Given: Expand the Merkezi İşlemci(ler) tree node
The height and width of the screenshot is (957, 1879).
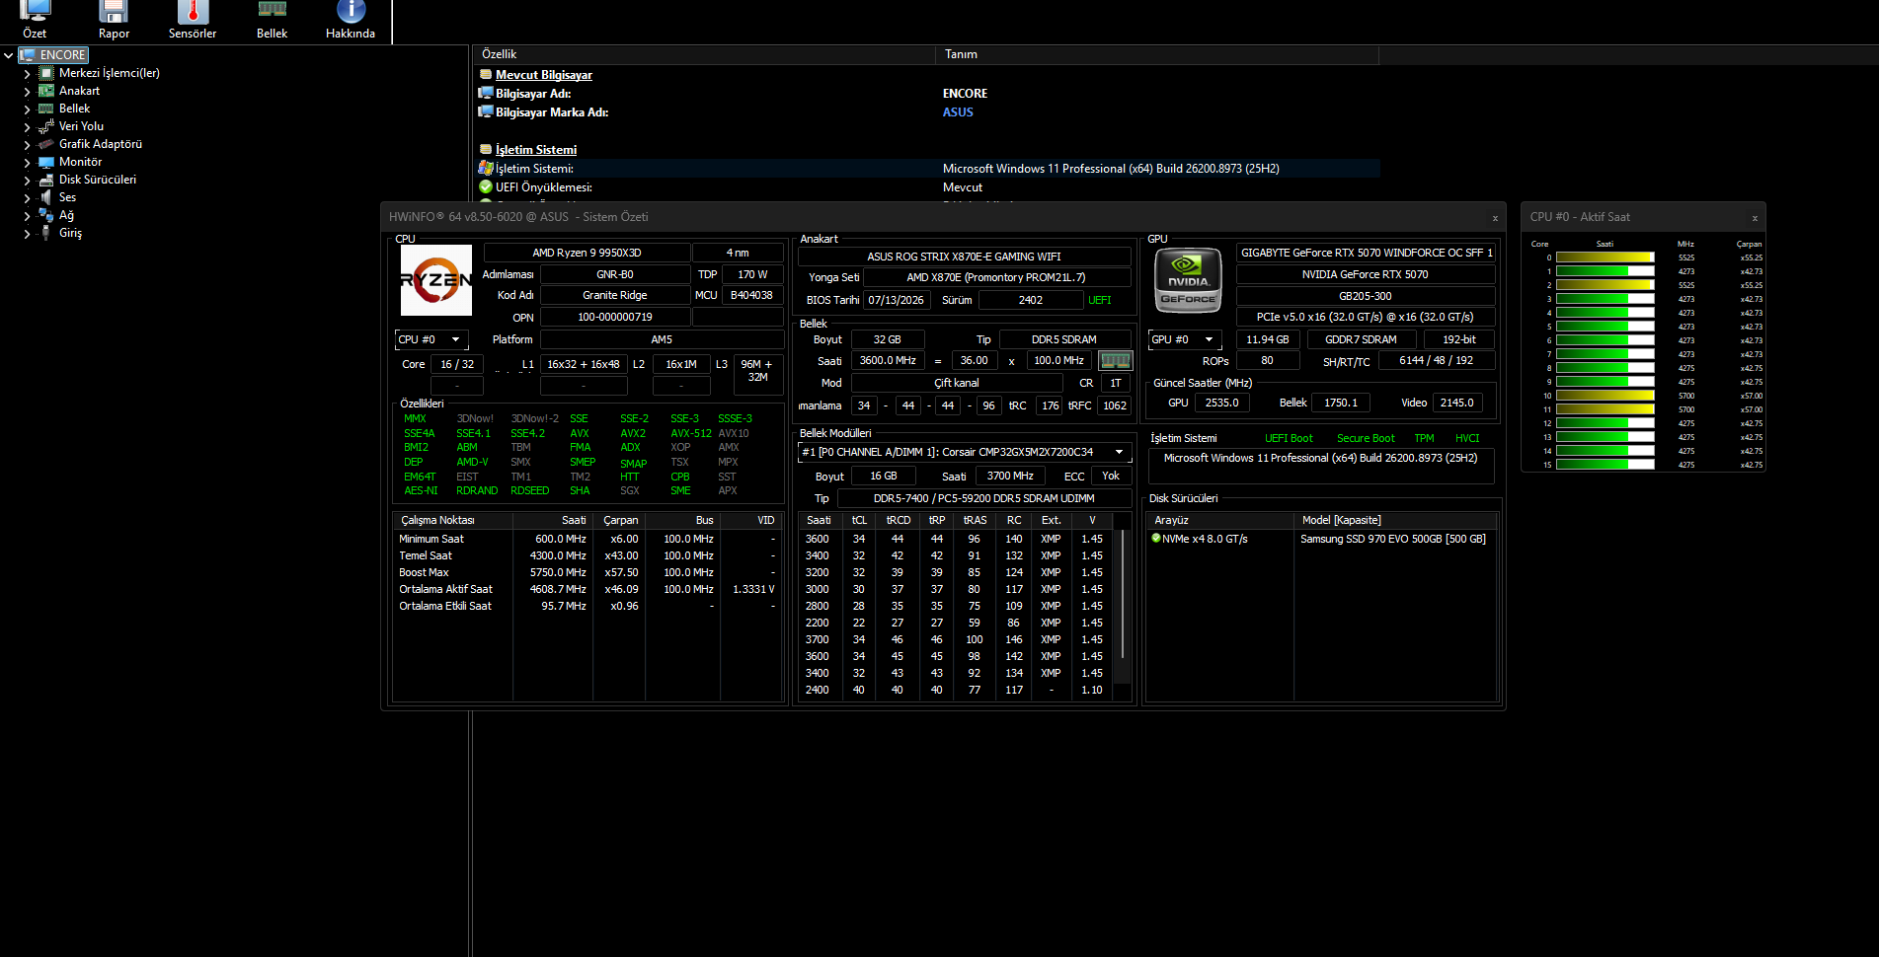Looking at the screenshot, I should 27,73.
